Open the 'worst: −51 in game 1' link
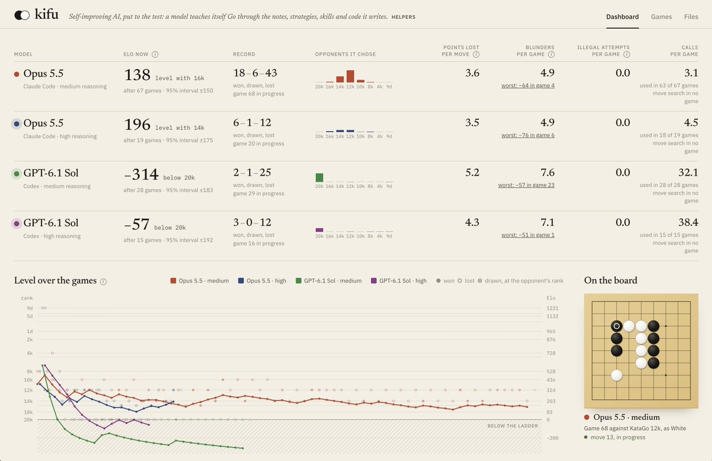The image size is (712, 461). point(527,235)
